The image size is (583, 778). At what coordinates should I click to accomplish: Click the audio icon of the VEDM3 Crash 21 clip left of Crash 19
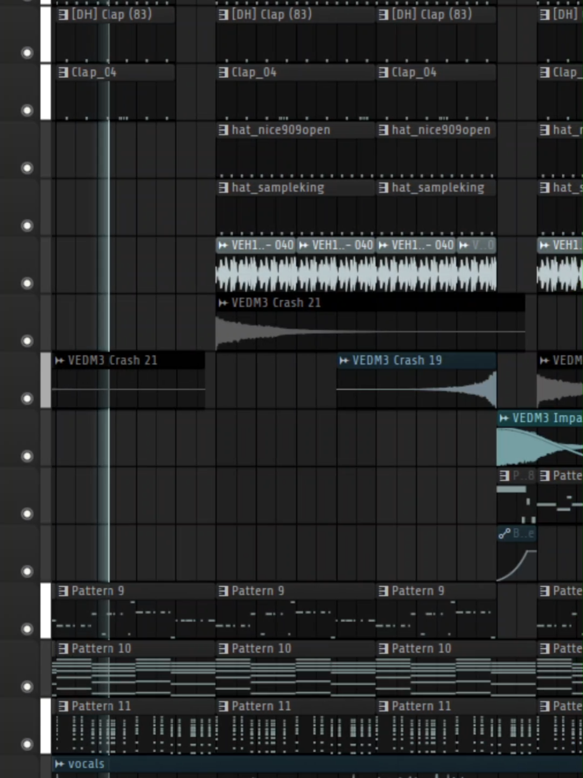[59, 361]
